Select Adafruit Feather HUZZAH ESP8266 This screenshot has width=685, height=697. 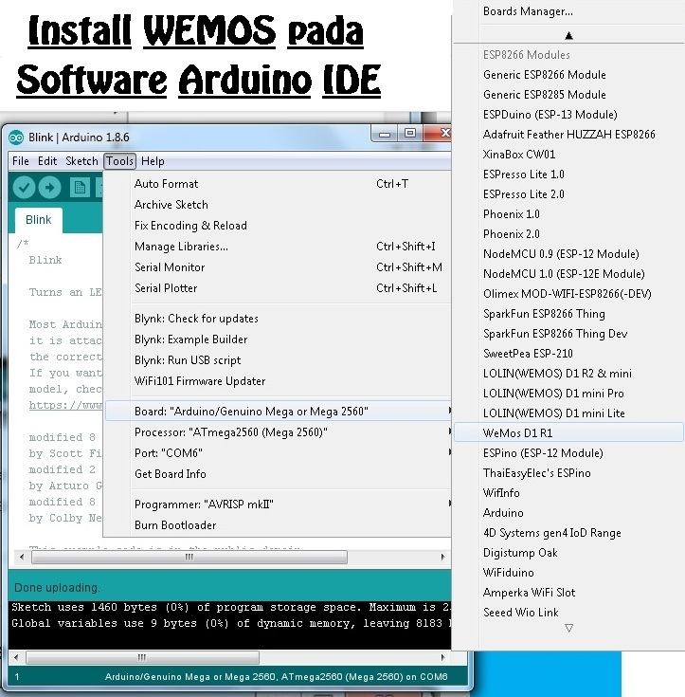[x=568, y=135]
